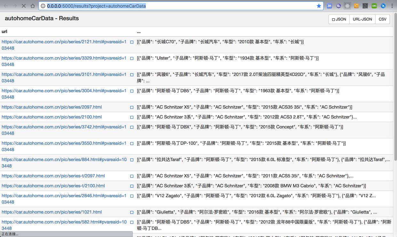The width and height of the screenshot is (397, 237).
Task: Open the series/3004.html URL link
Action: pos(64,94)
